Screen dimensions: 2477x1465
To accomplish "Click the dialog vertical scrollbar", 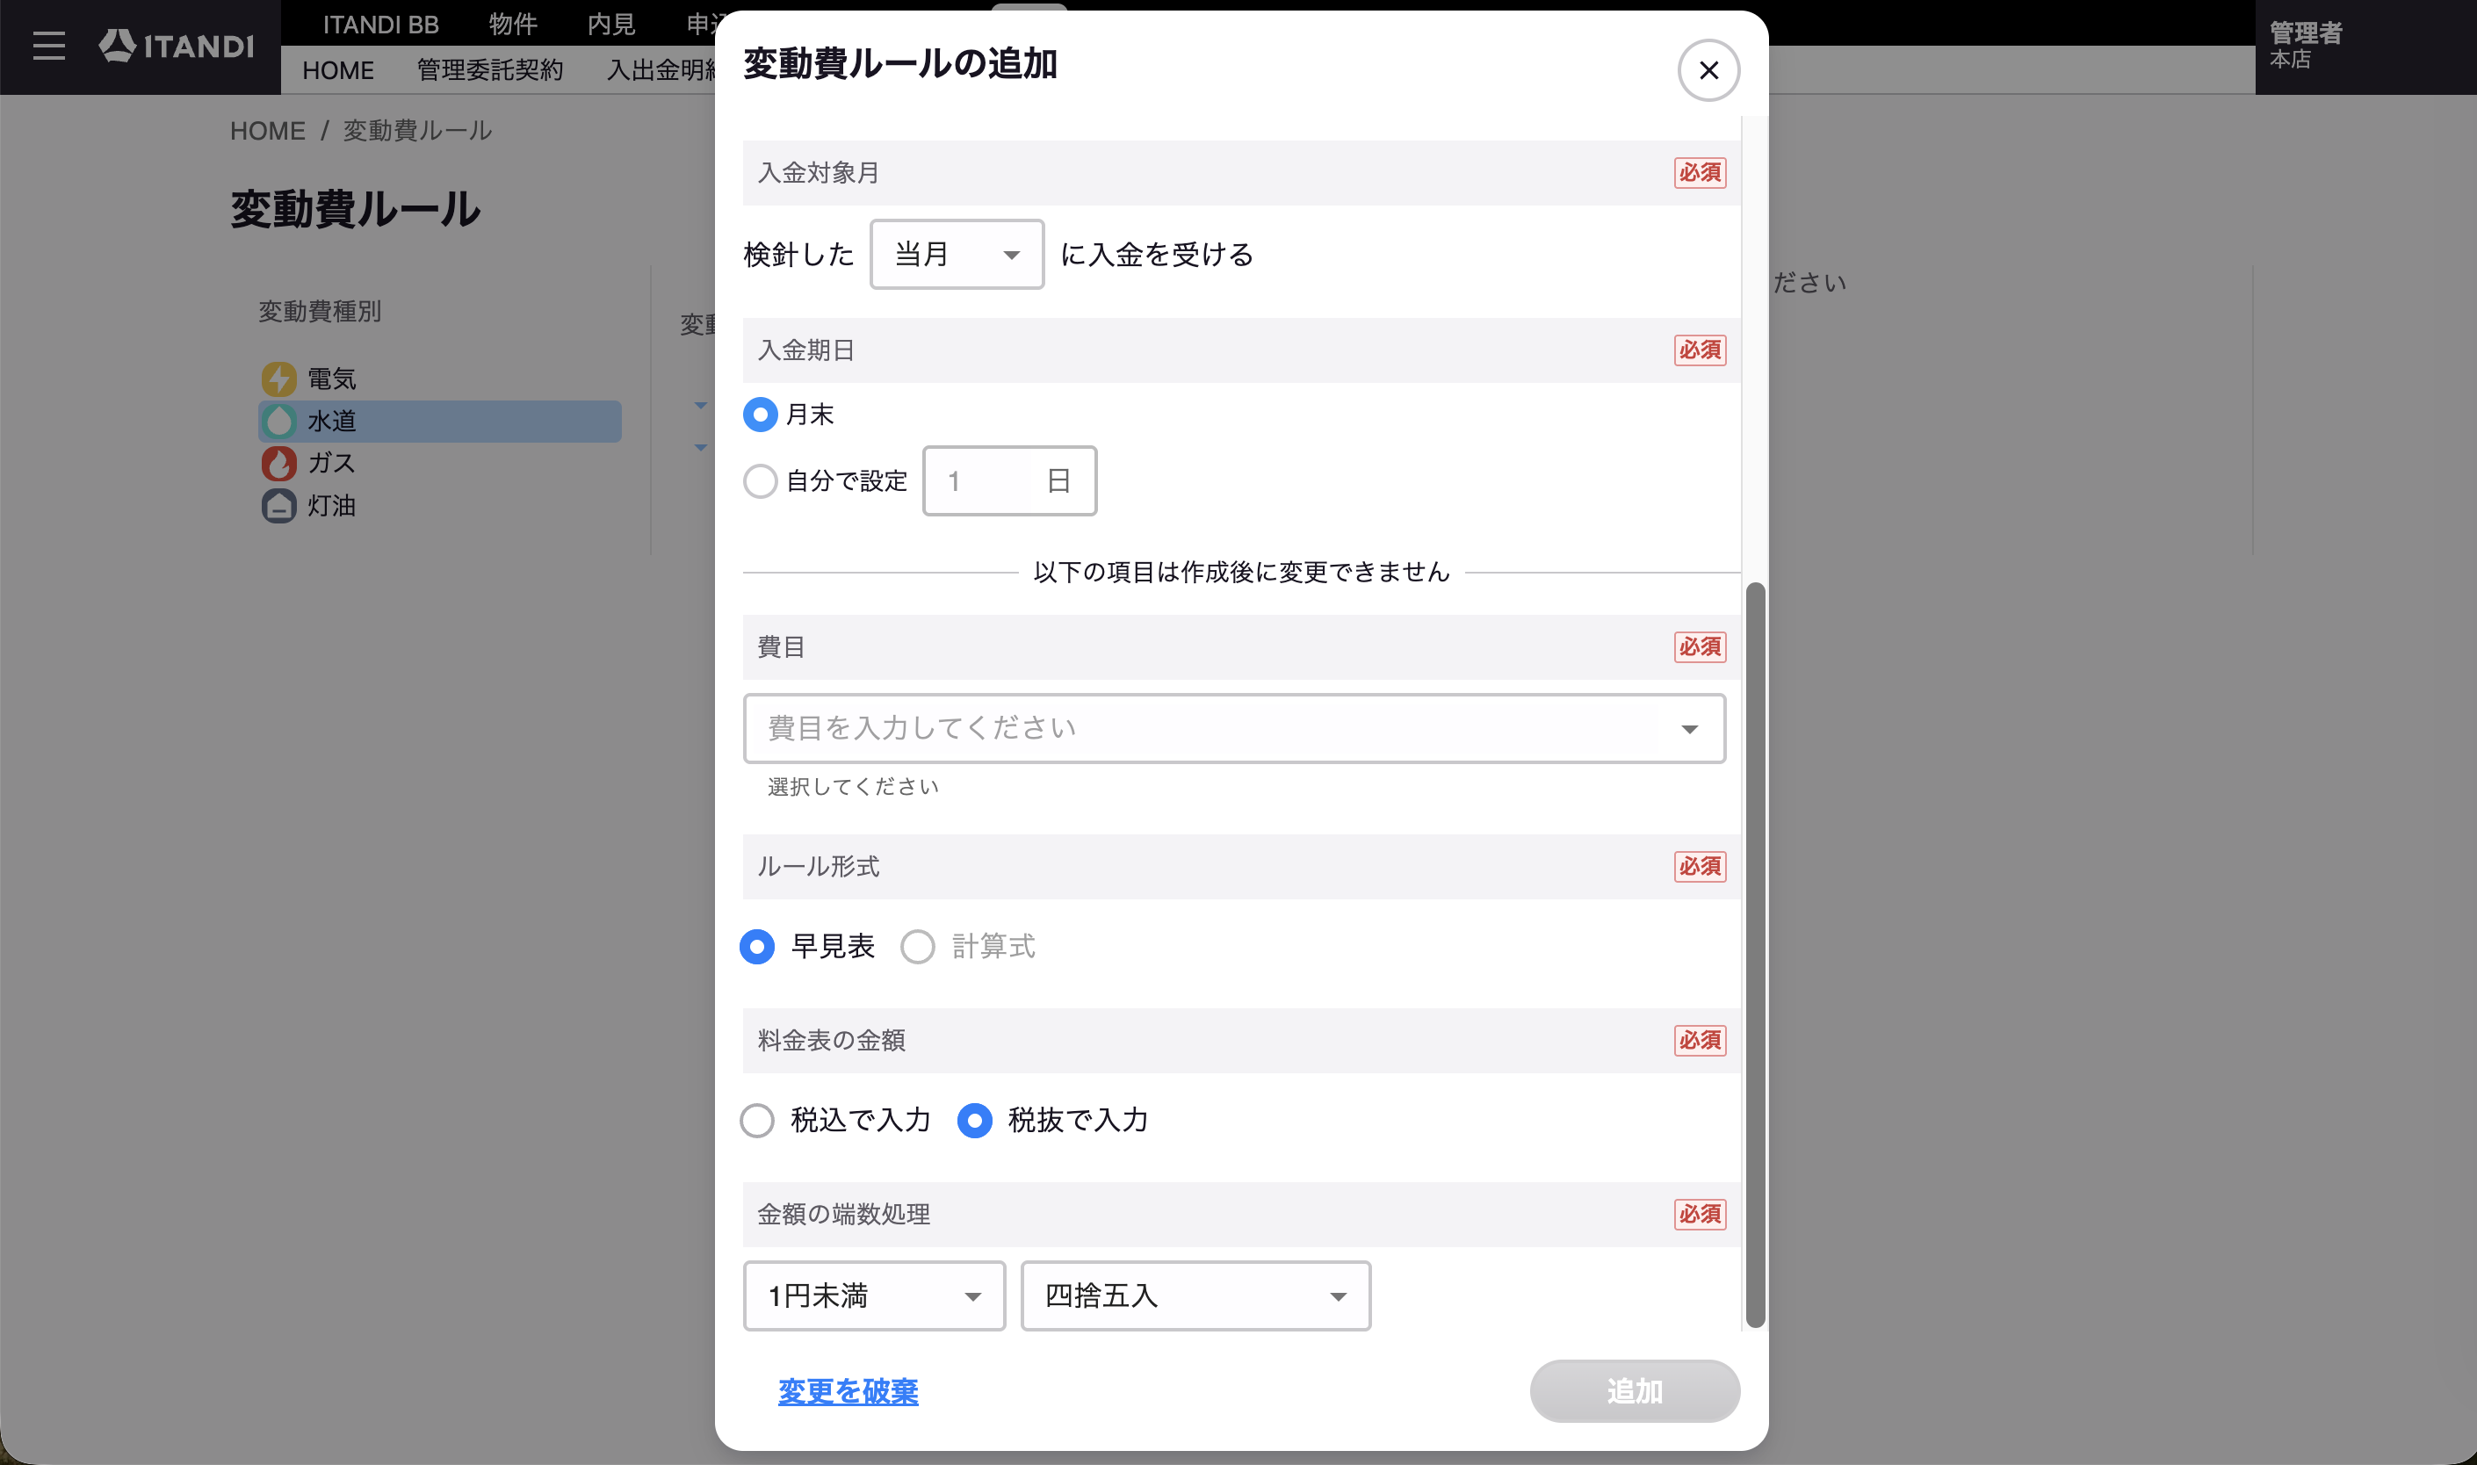I will point(1754,955).
